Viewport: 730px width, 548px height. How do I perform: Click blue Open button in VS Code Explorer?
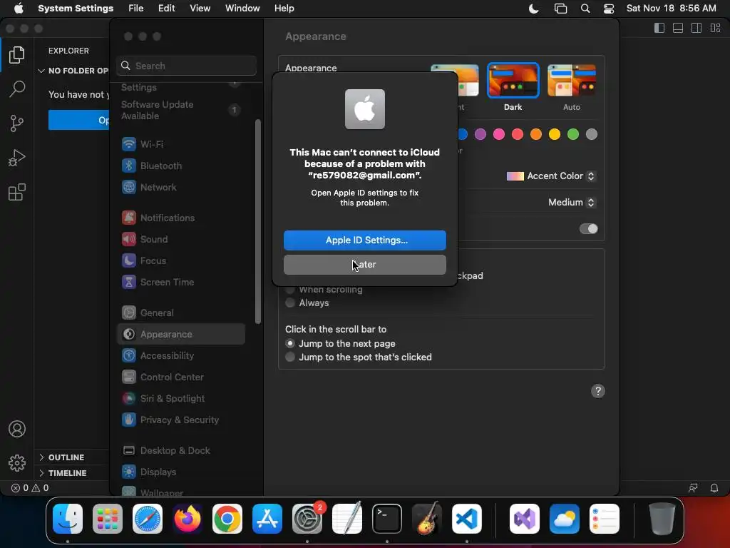[x=78, y=120]
